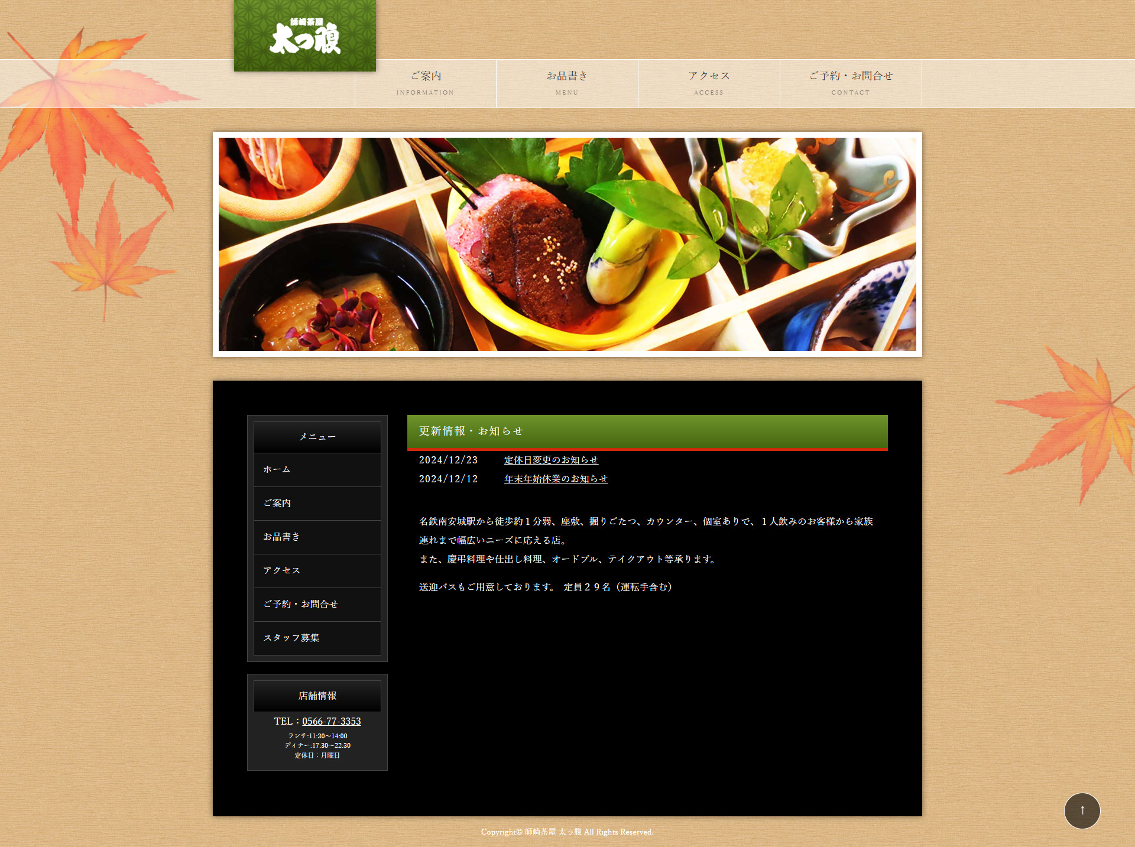Select アクセス in the sidebar menu
Viewport: 1135px width, 847px height.
click(317, 570)
